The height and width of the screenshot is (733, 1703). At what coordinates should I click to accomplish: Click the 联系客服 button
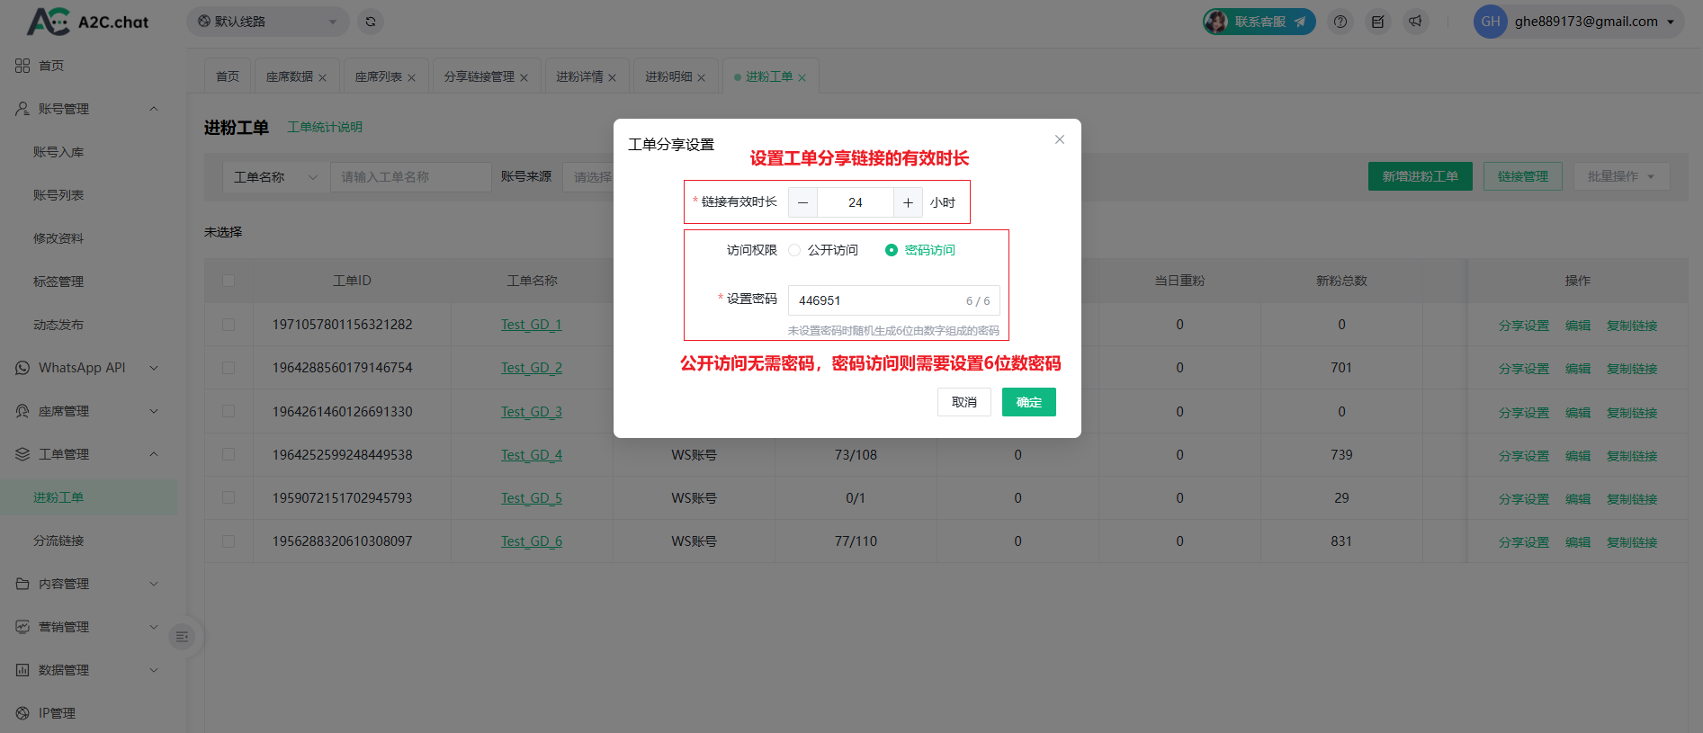pyautogui.click(x=1259, y=22)
